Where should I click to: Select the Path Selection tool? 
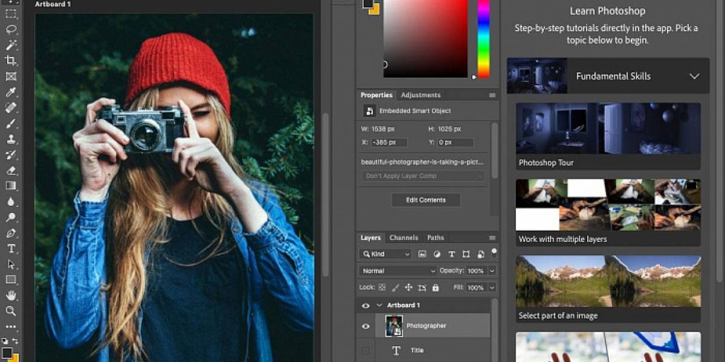pos(11,264)
